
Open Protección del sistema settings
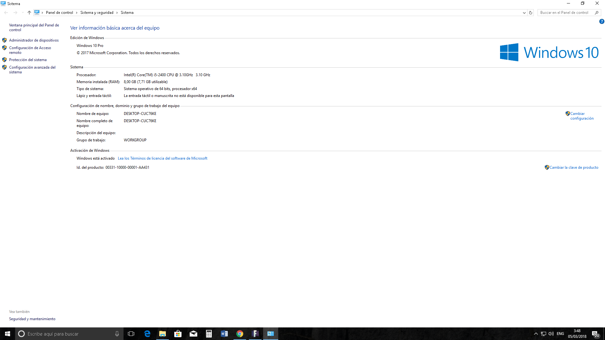[28, 60]
